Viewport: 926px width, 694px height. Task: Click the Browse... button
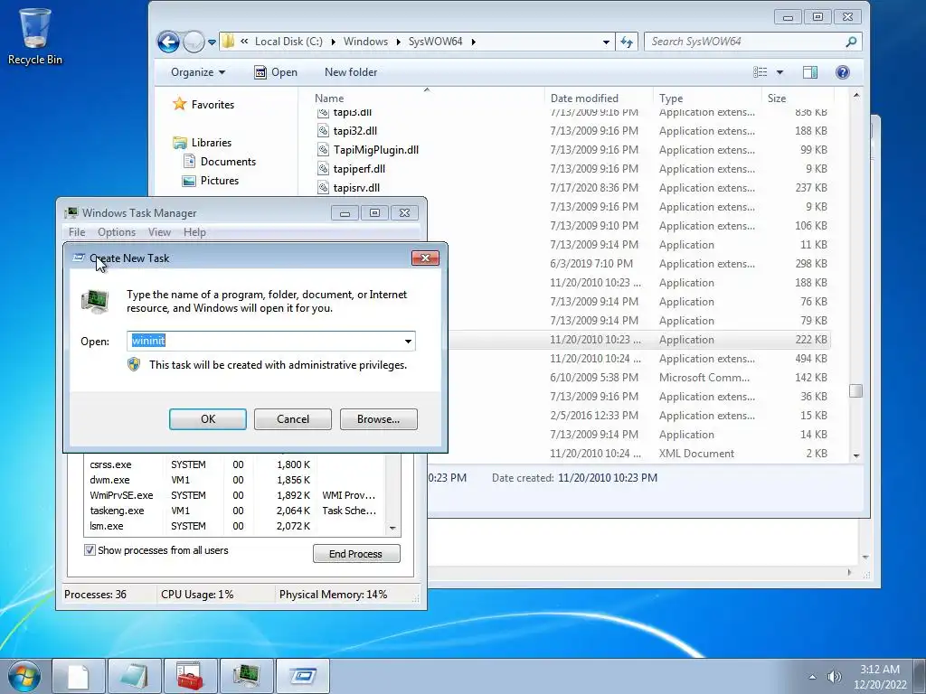pyautogui.click(x=379, y=419)
